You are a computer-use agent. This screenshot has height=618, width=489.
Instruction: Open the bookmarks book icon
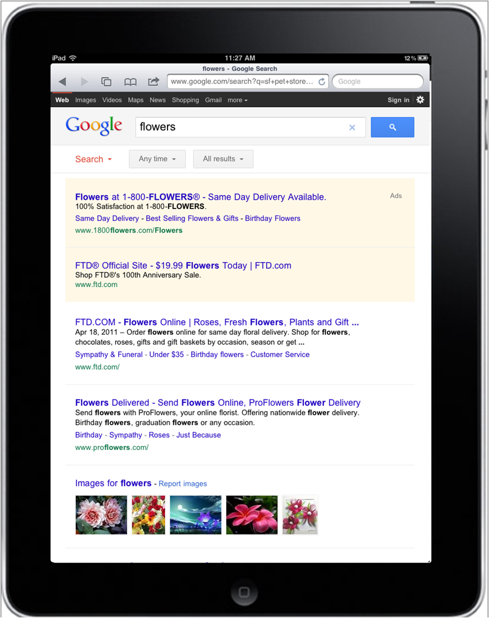point(130,82)
